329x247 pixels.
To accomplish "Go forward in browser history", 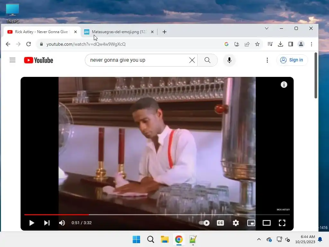I will 18,44.
